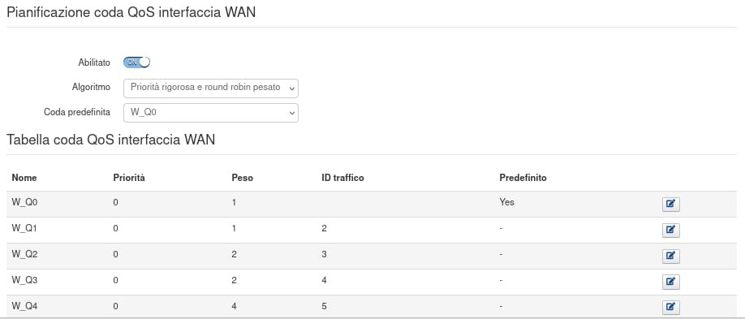This screenshot has height=319, width=745.
Task: Edit the W_Q0 queue row
Action: [x=671, y=205]
